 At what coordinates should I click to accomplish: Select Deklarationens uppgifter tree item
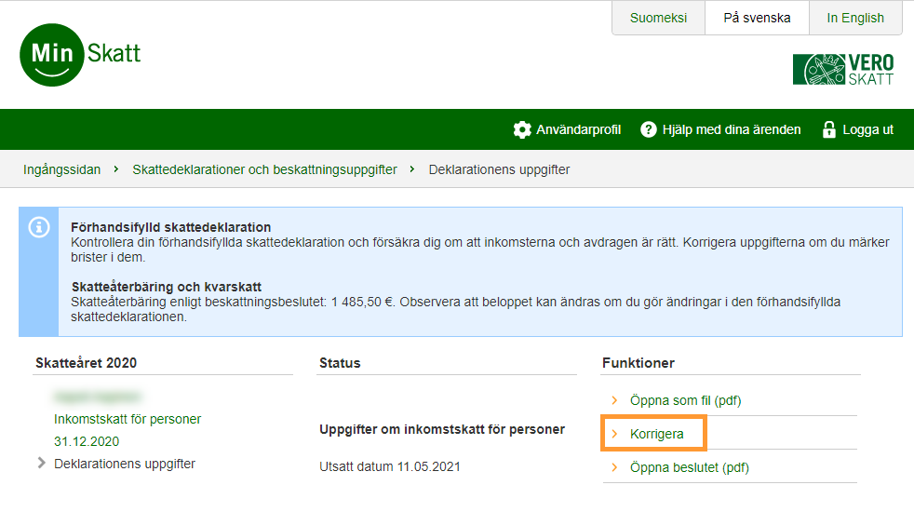125,464
